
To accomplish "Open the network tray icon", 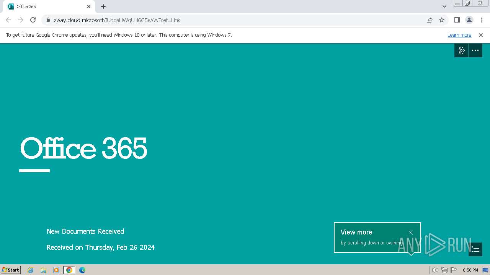I will (x=444, y=270).
